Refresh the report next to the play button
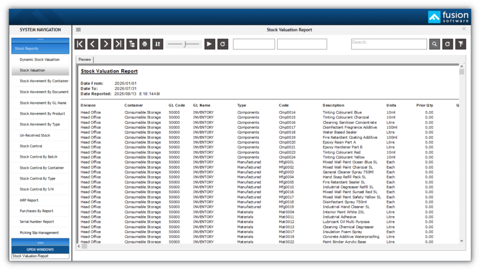Viewport: 480px width, 270px height. click(x=223, y=44)
